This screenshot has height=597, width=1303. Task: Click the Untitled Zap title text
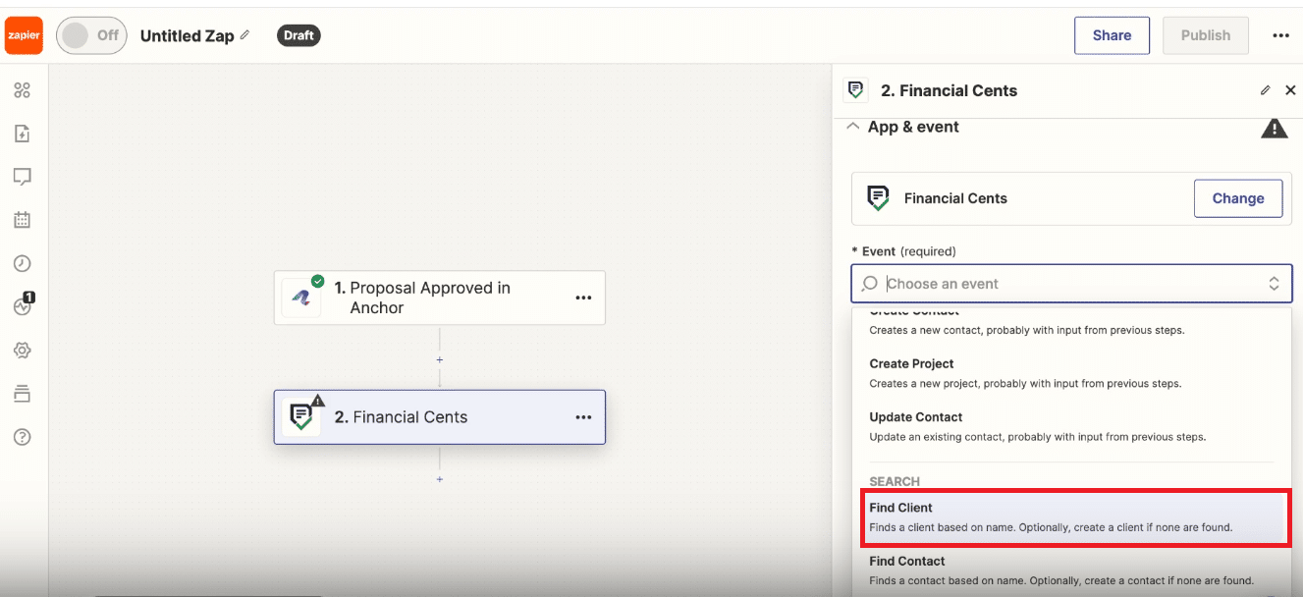[187, 35]
